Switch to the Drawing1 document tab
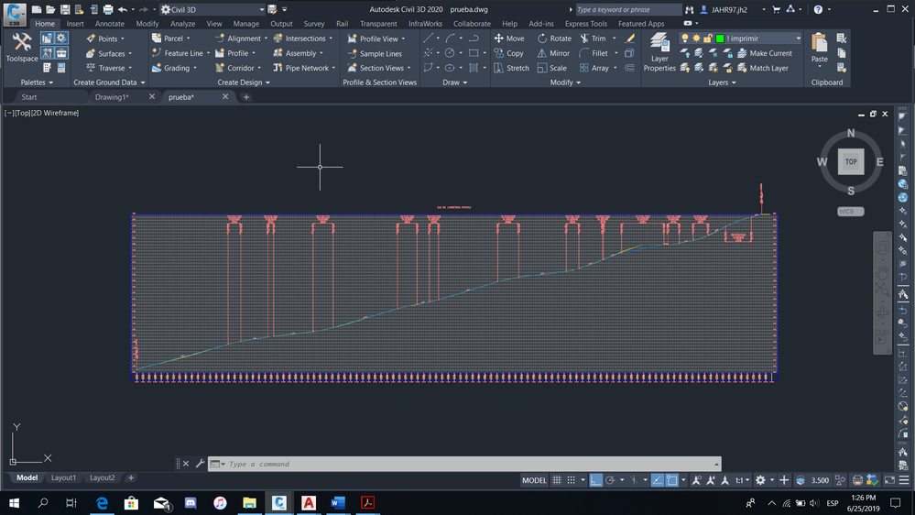The width and height of the screenshot is (915, 515). point(112,97)
